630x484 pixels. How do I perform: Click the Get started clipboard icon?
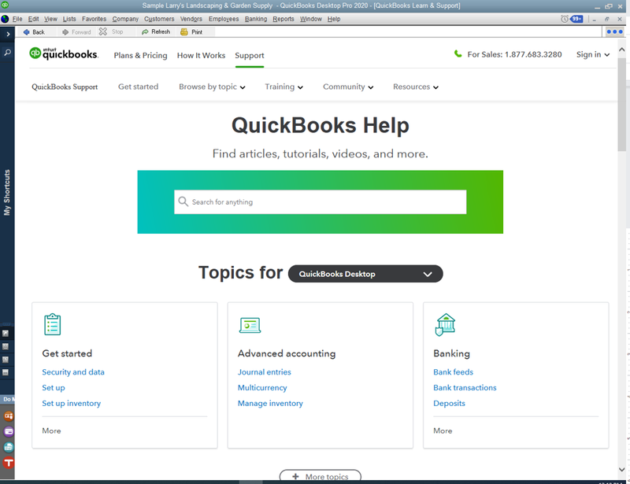click(x=52, y=324)
